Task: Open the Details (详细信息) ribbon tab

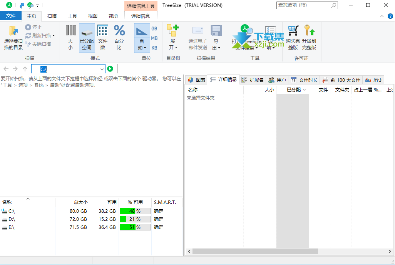Action: click(141, 16)
